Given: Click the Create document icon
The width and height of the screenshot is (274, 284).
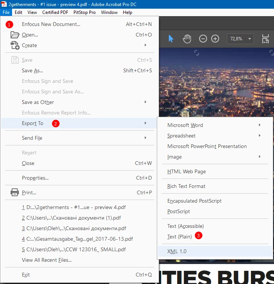Looking at the screenshot, I should pos(15,45).
